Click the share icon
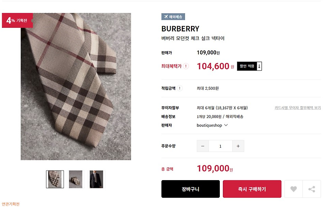 (312, 189)
